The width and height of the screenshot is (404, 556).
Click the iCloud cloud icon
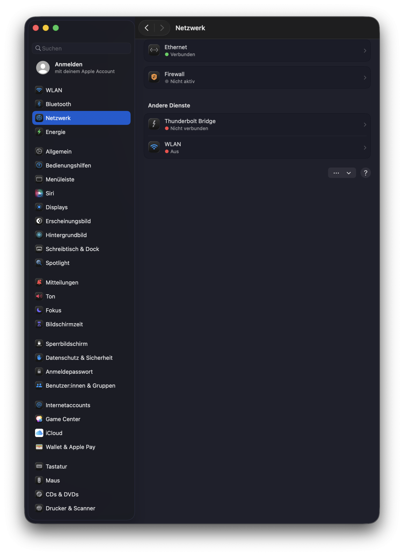(39, 433)
